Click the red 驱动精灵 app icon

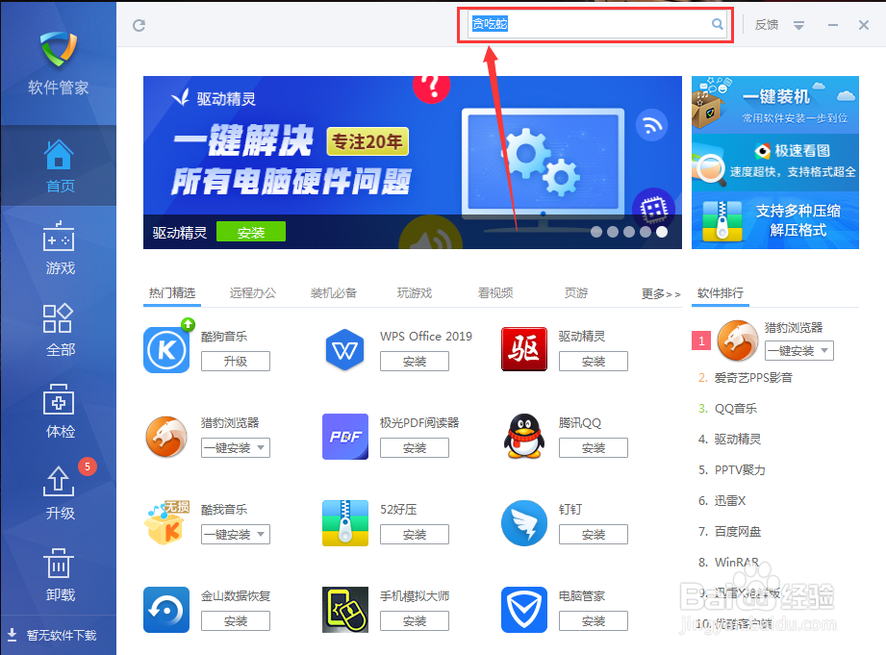(523, 349)
